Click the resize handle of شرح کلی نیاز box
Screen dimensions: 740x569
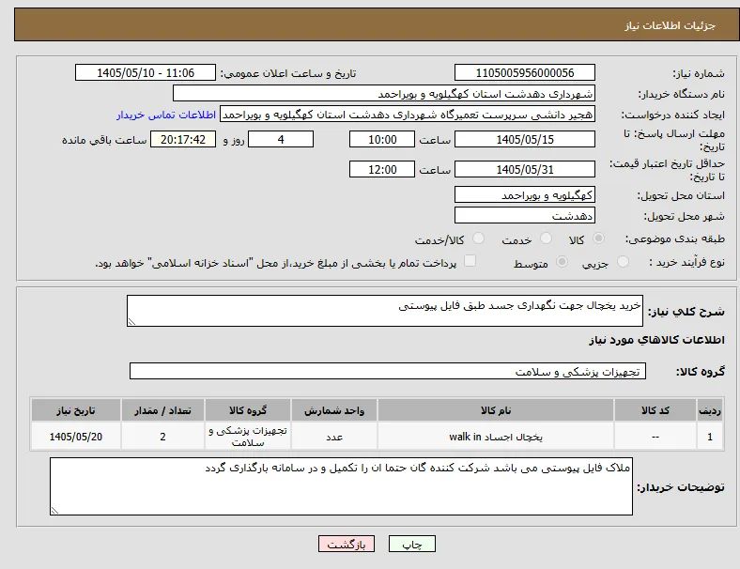pyautogui.click(x=131, y=322)
